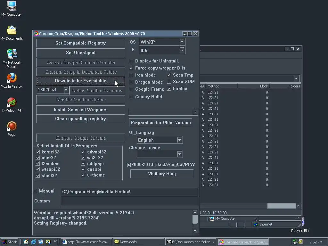
Task: Switch to the microsoft.com browser taskbar button
Action: pyautogui.click(x=86, y=242)
